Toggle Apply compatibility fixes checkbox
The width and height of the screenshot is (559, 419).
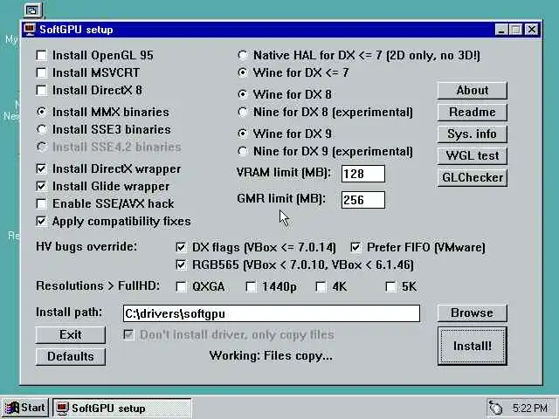[x=42, y=221]
